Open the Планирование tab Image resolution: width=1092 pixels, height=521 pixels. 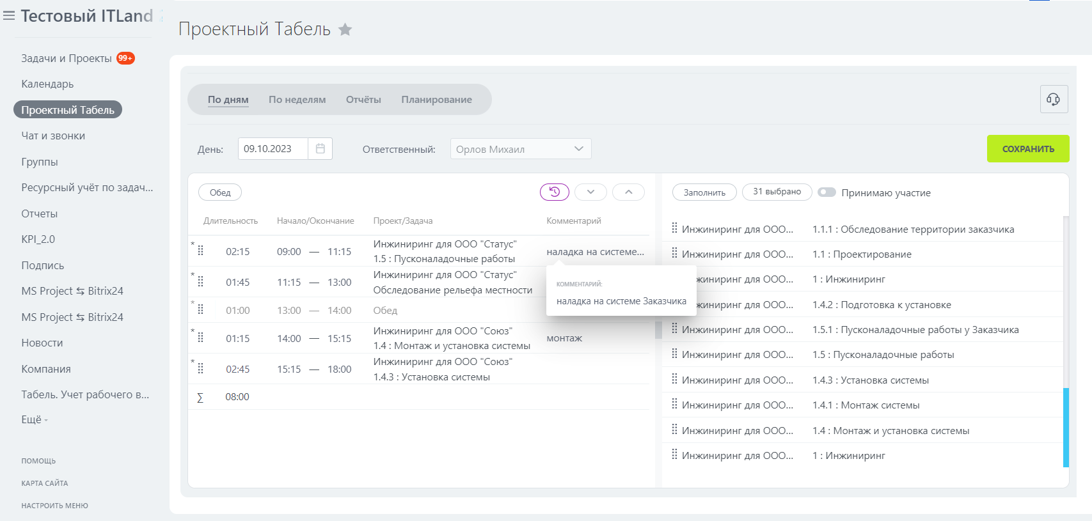pos(436,100)
